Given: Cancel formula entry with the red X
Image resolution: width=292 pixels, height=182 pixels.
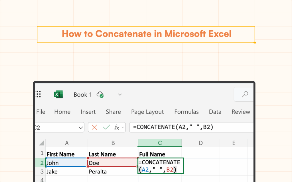Looking at the screenshot, I should (x=94, y=127).
